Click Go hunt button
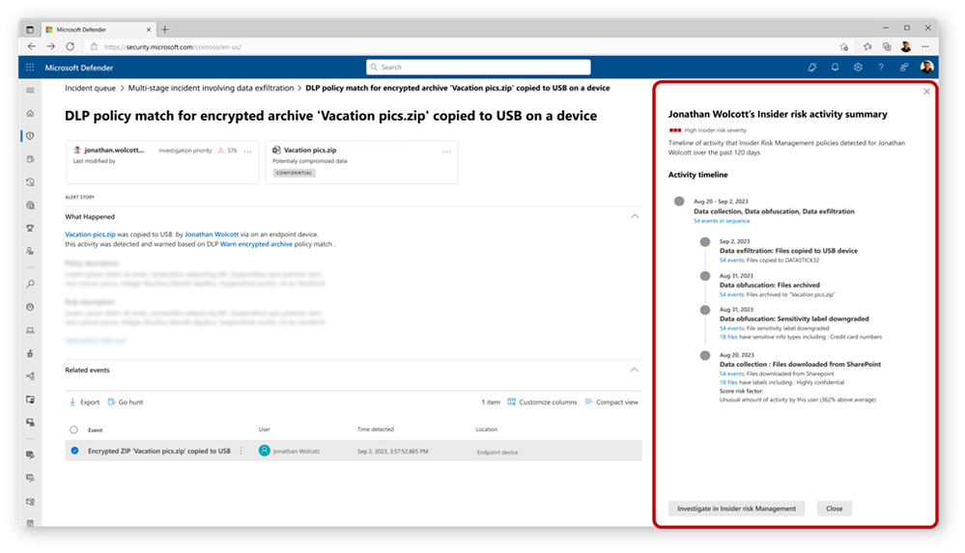This screenshot has height=553, width=965. (x=125, y=402)
